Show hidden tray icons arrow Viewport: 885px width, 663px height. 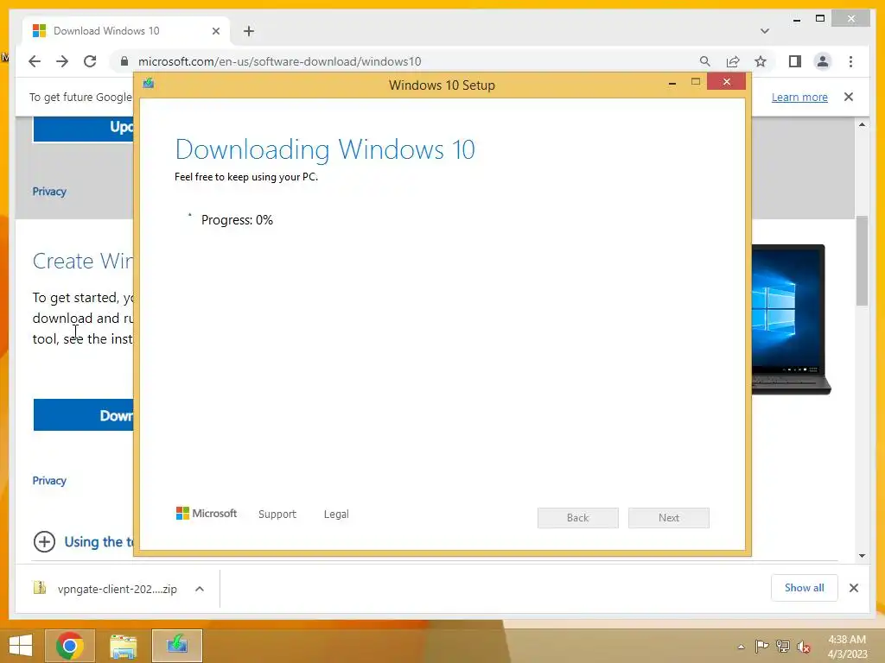point(741,647)
